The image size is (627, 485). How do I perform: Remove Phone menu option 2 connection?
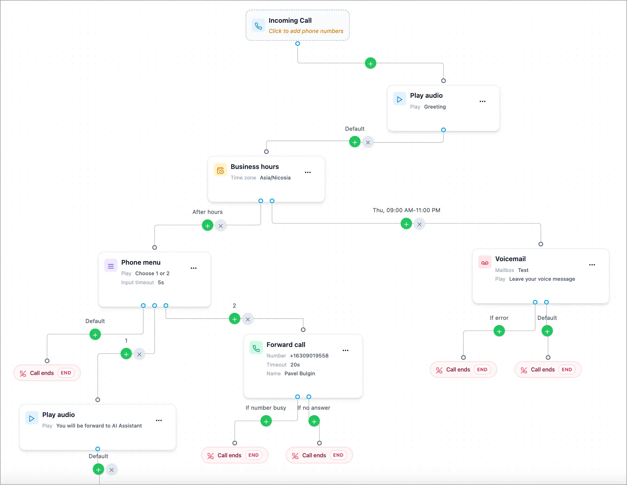coord(248,319)
